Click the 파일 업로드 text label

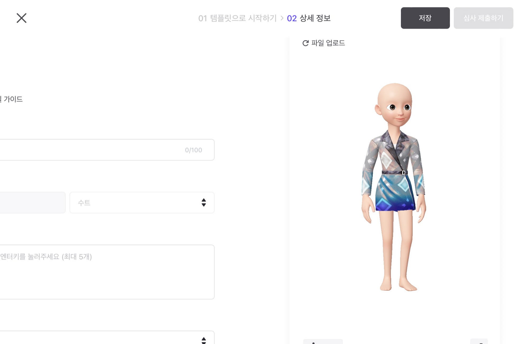[x=328, y=43]
